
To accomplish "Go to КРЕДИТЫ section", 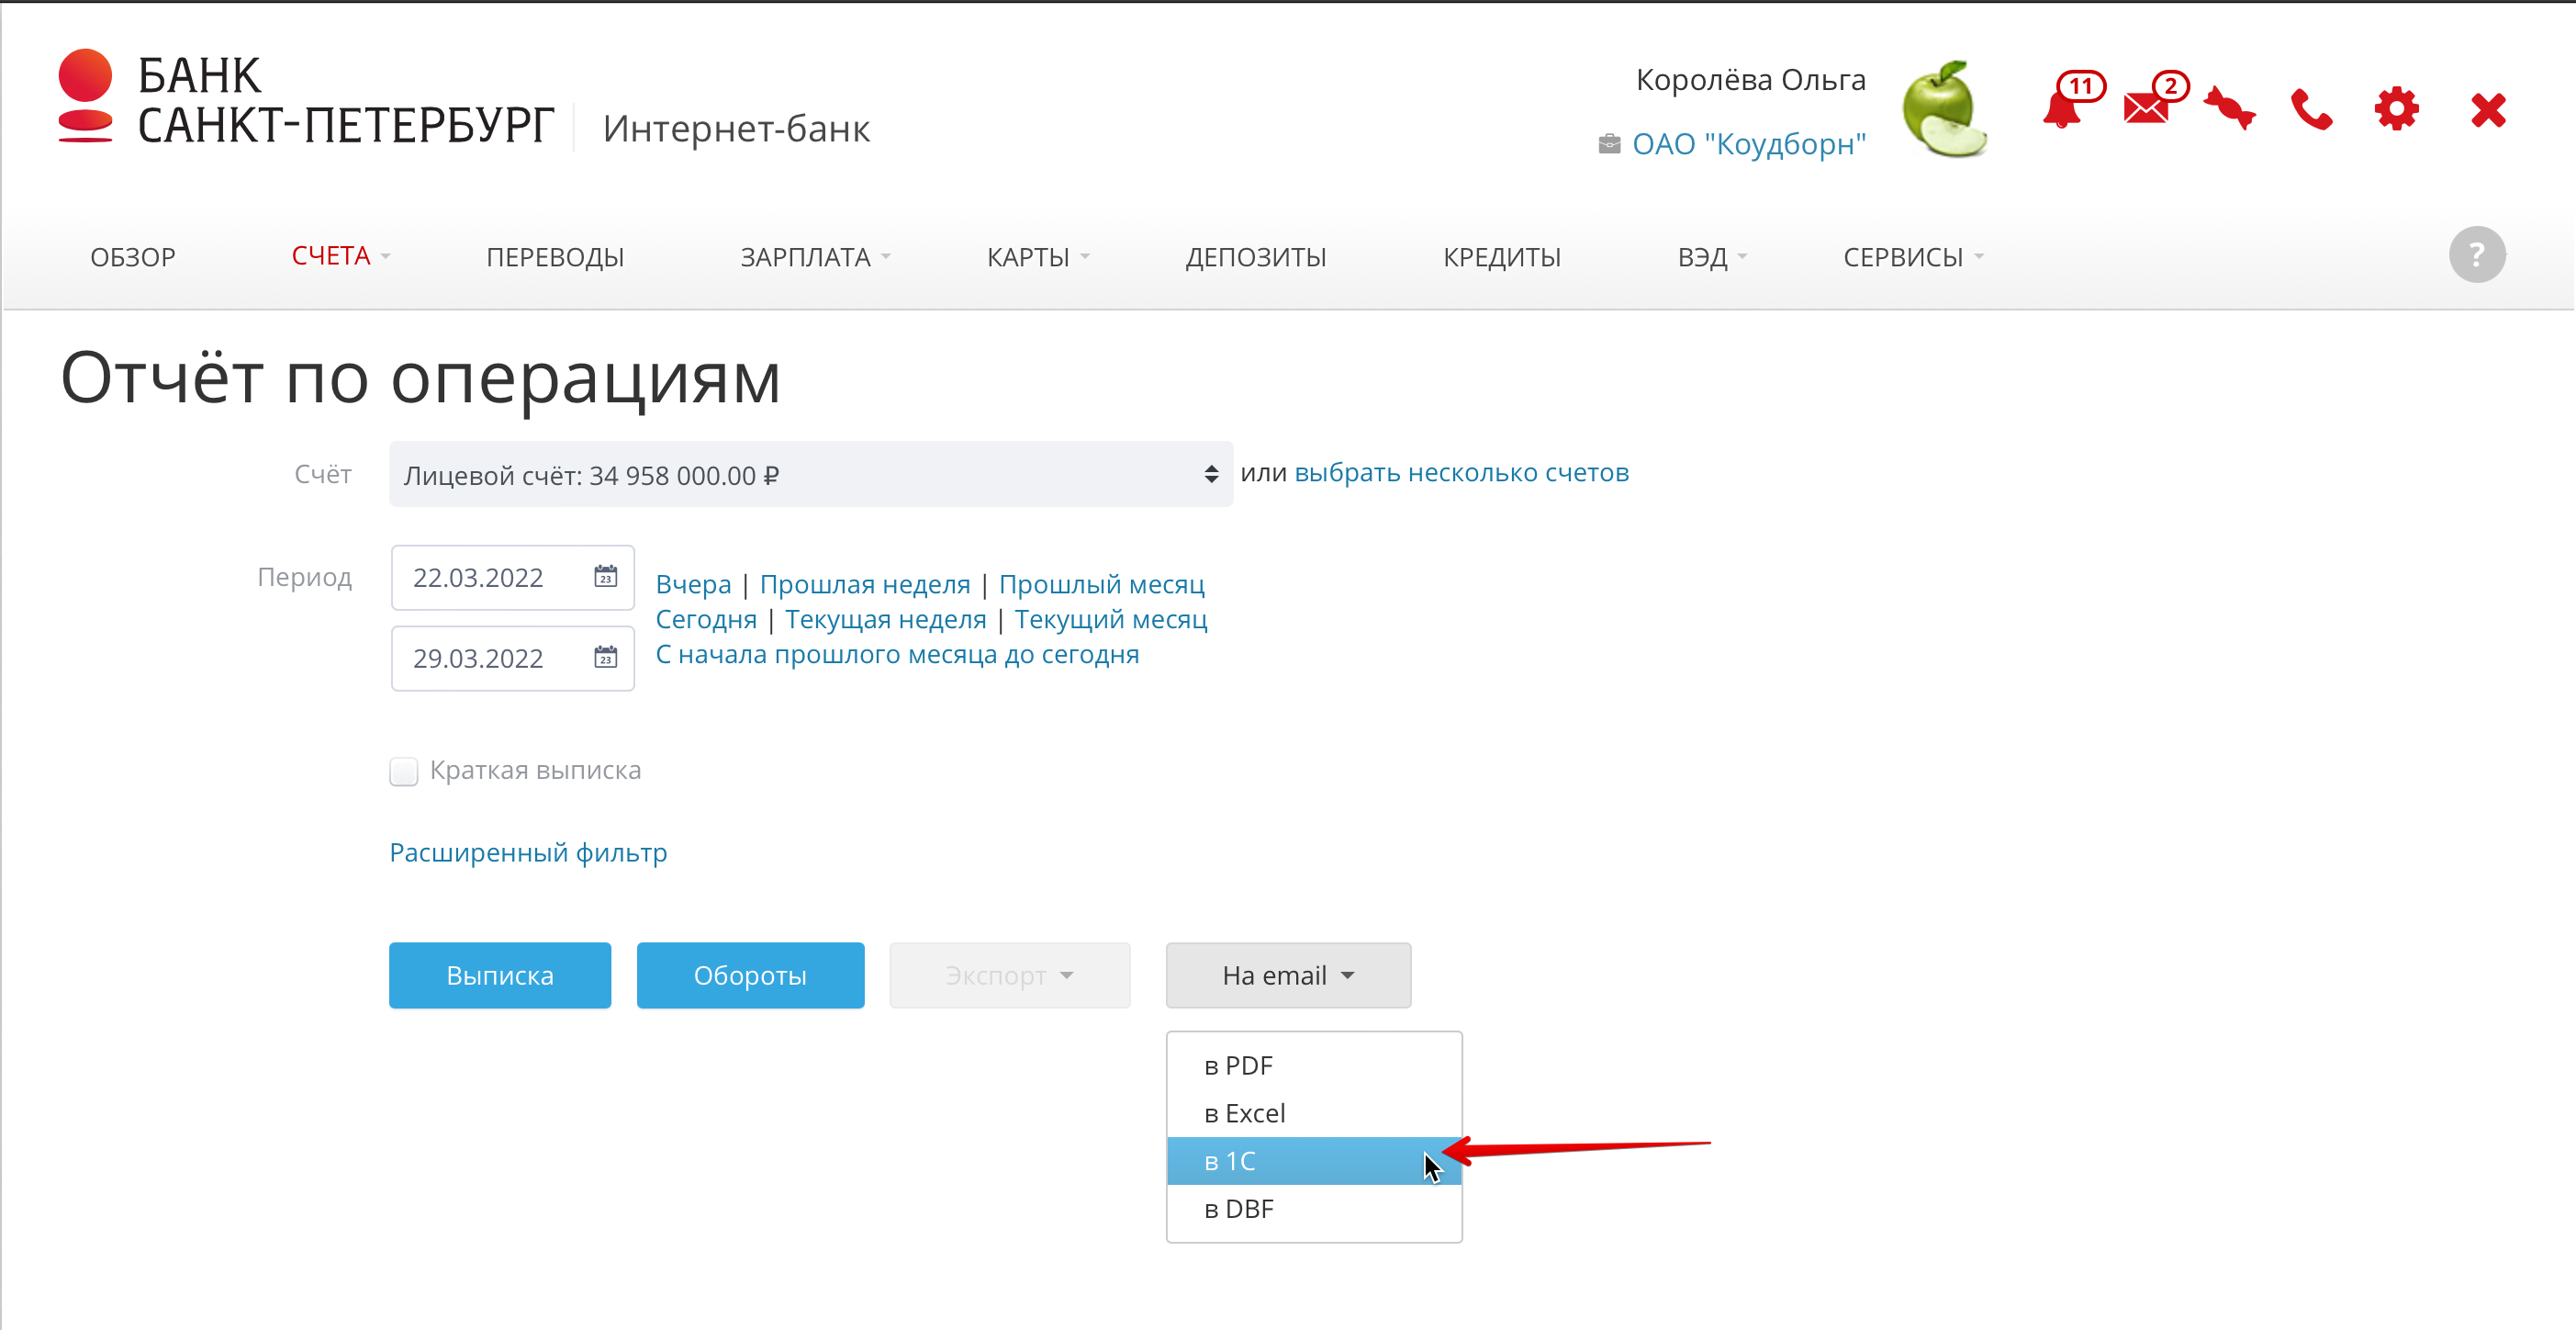I will pos(1502,257).
